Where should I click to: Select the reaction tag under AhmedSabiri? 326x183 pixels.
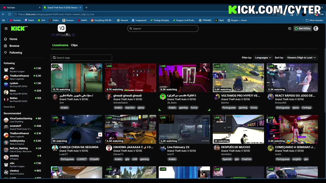tap(130, 108)
